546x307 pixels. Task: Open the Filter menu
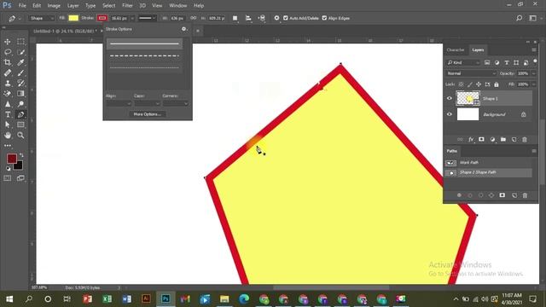(127, 6)
